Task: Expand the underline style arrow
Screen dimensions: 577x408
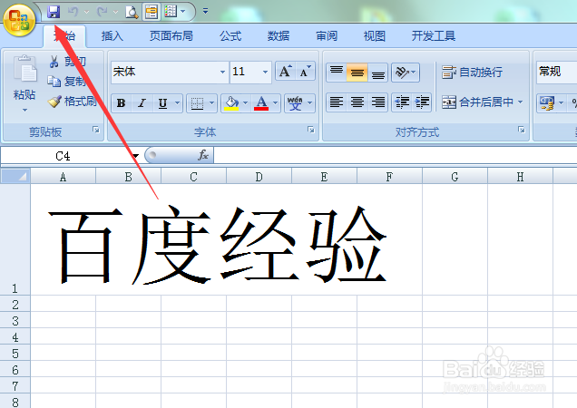Action: point(178,103)
